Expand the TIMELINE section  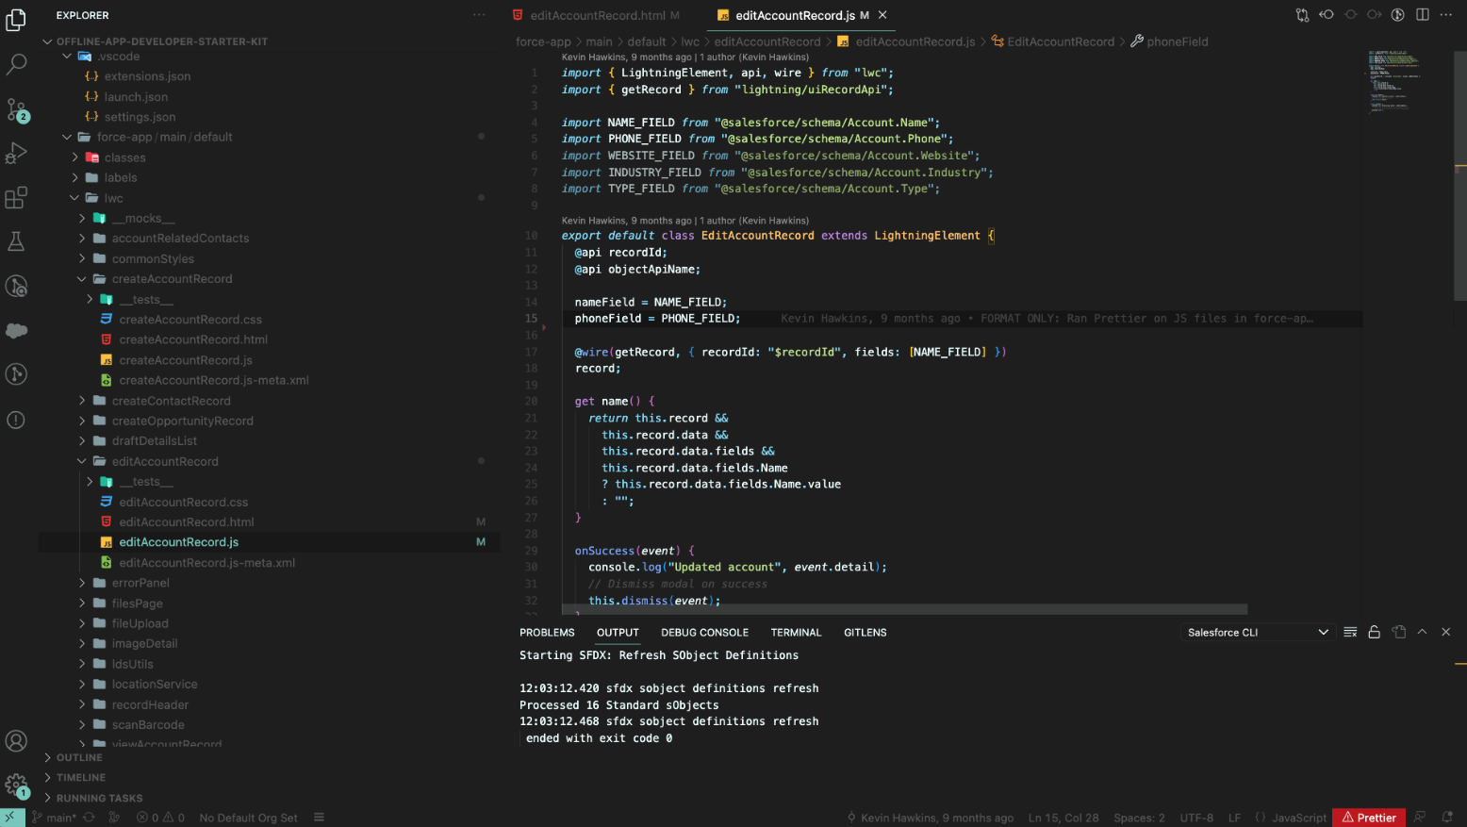point(81,778)
